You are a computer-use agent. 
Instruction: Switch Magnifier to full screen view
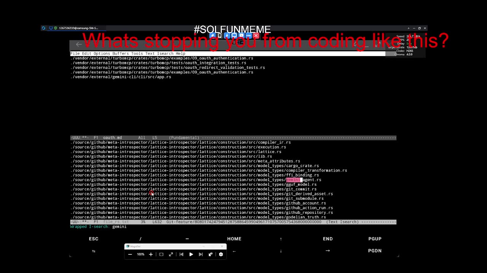171,254
